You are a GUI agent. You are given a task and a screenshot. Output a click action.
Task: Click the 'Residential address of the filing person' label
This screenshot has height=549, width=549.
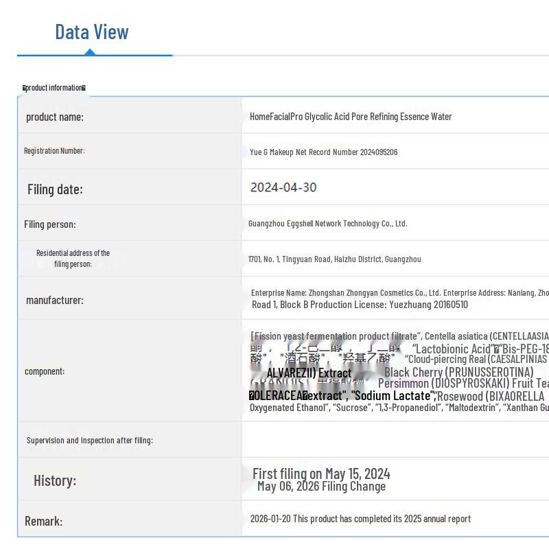pos(73,259)
